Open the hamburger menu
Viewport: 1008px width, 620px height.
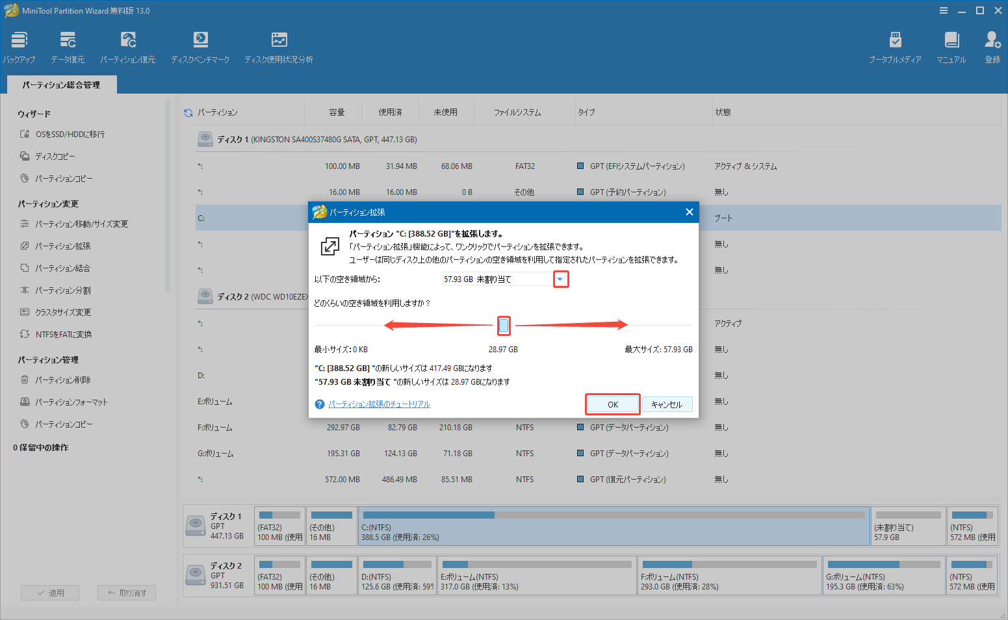click(x=944, y=10)
